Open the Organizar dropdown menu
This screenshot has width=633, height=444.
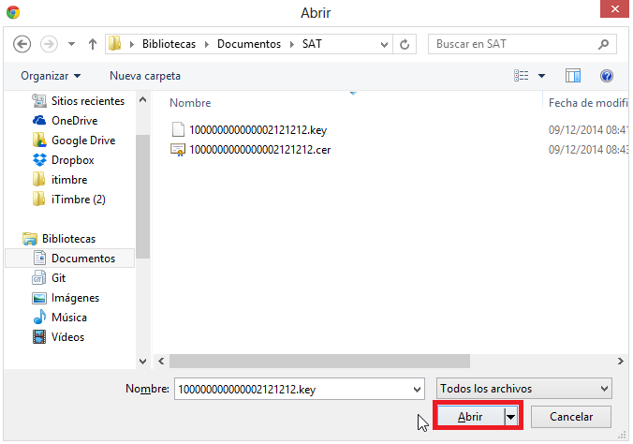tap(50, 76)
